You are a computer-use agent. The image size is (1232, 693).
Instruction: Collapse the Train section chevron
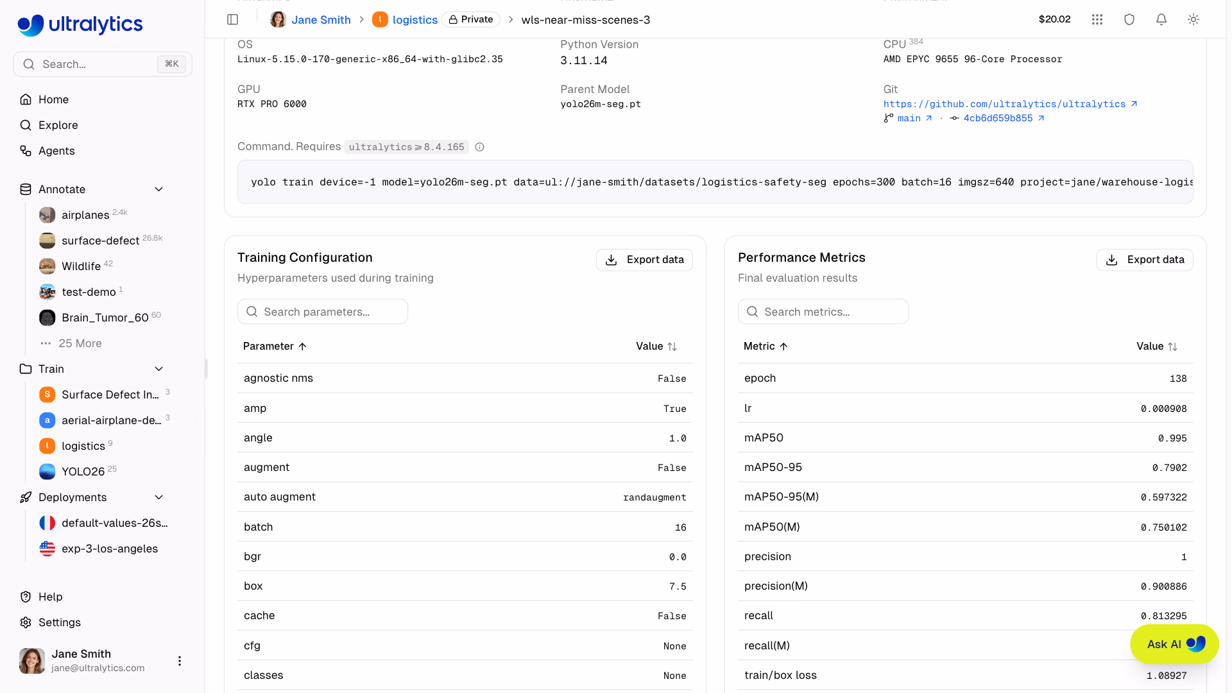[x=159, y=369]
